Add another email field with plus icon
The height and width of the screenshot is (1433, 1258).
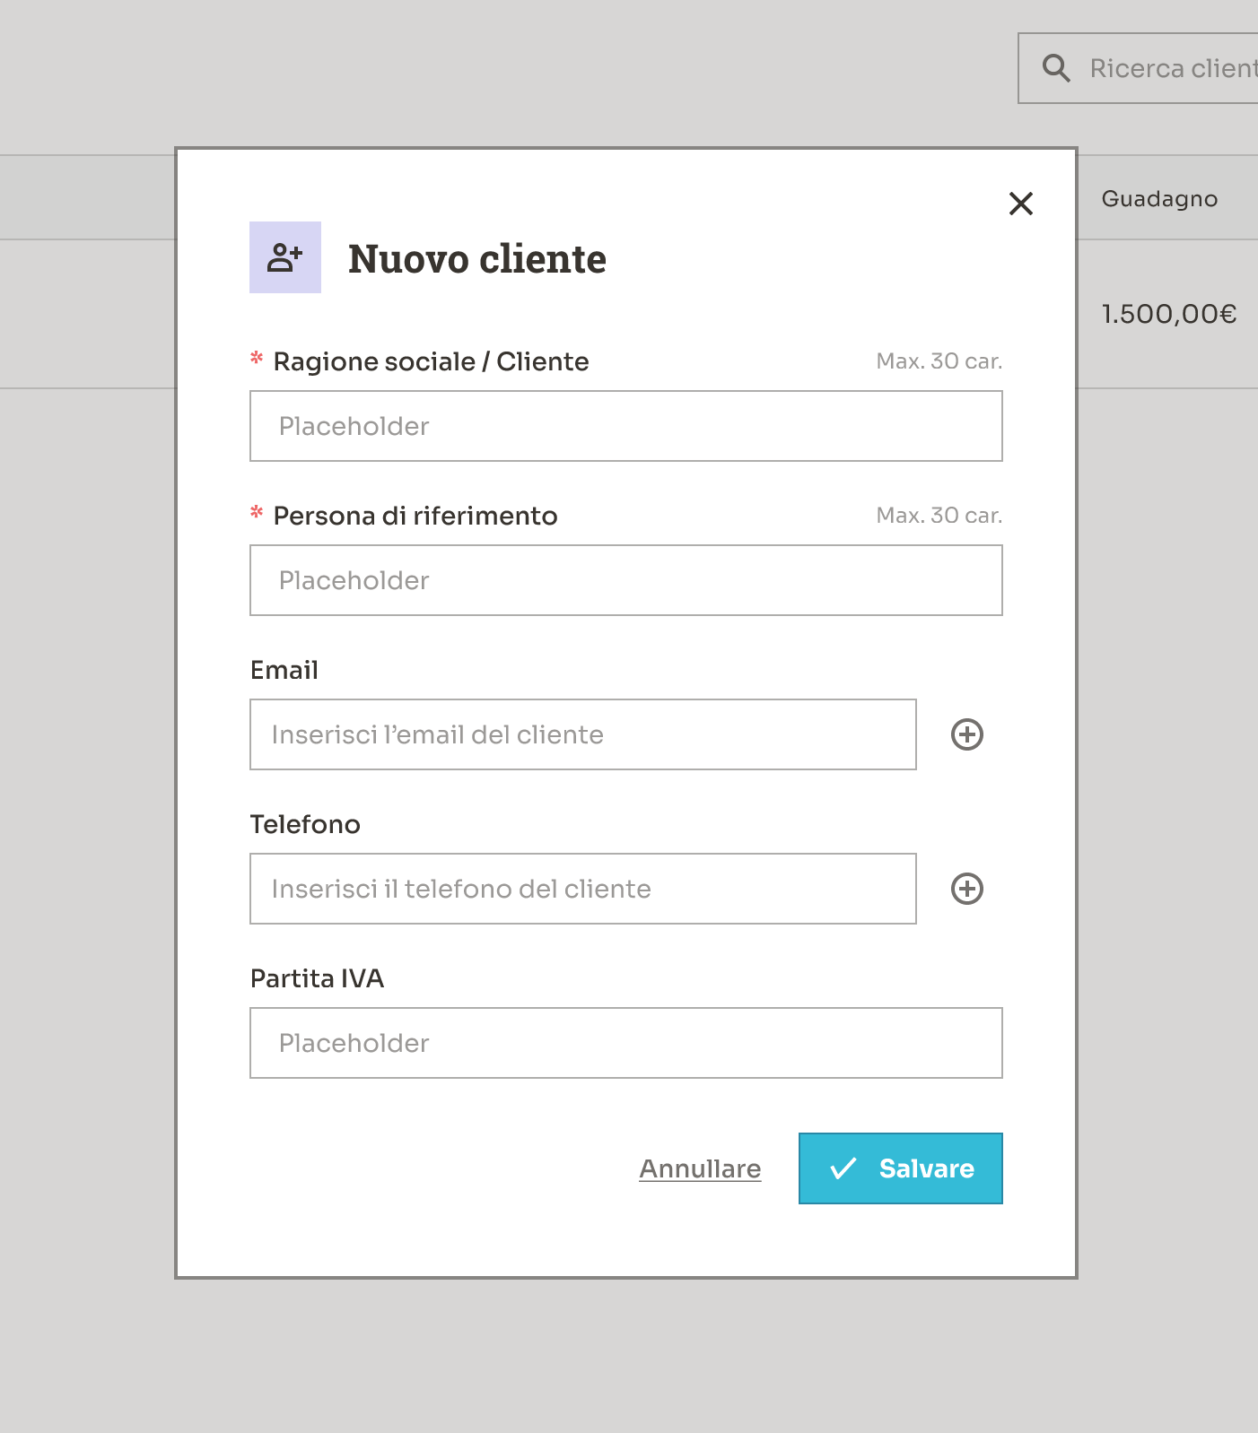966,734
